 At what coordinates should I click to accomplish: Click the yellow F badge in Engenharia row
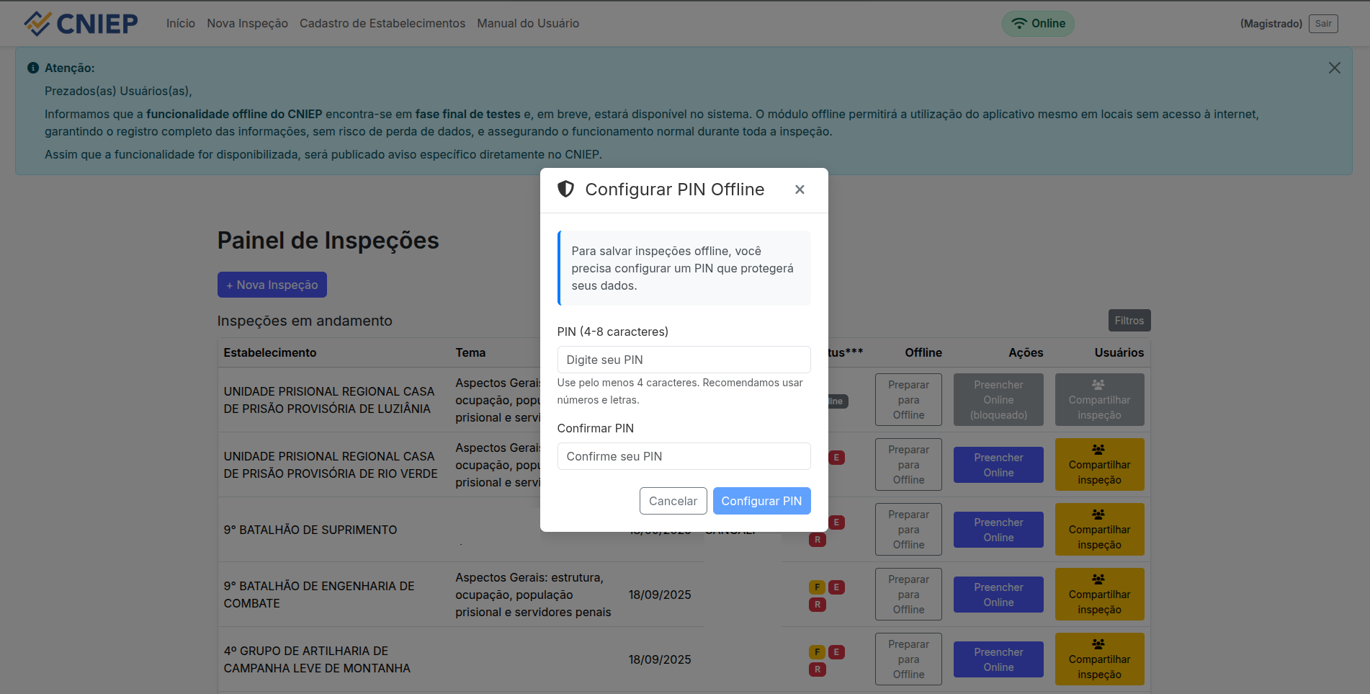tap(817, 587)
